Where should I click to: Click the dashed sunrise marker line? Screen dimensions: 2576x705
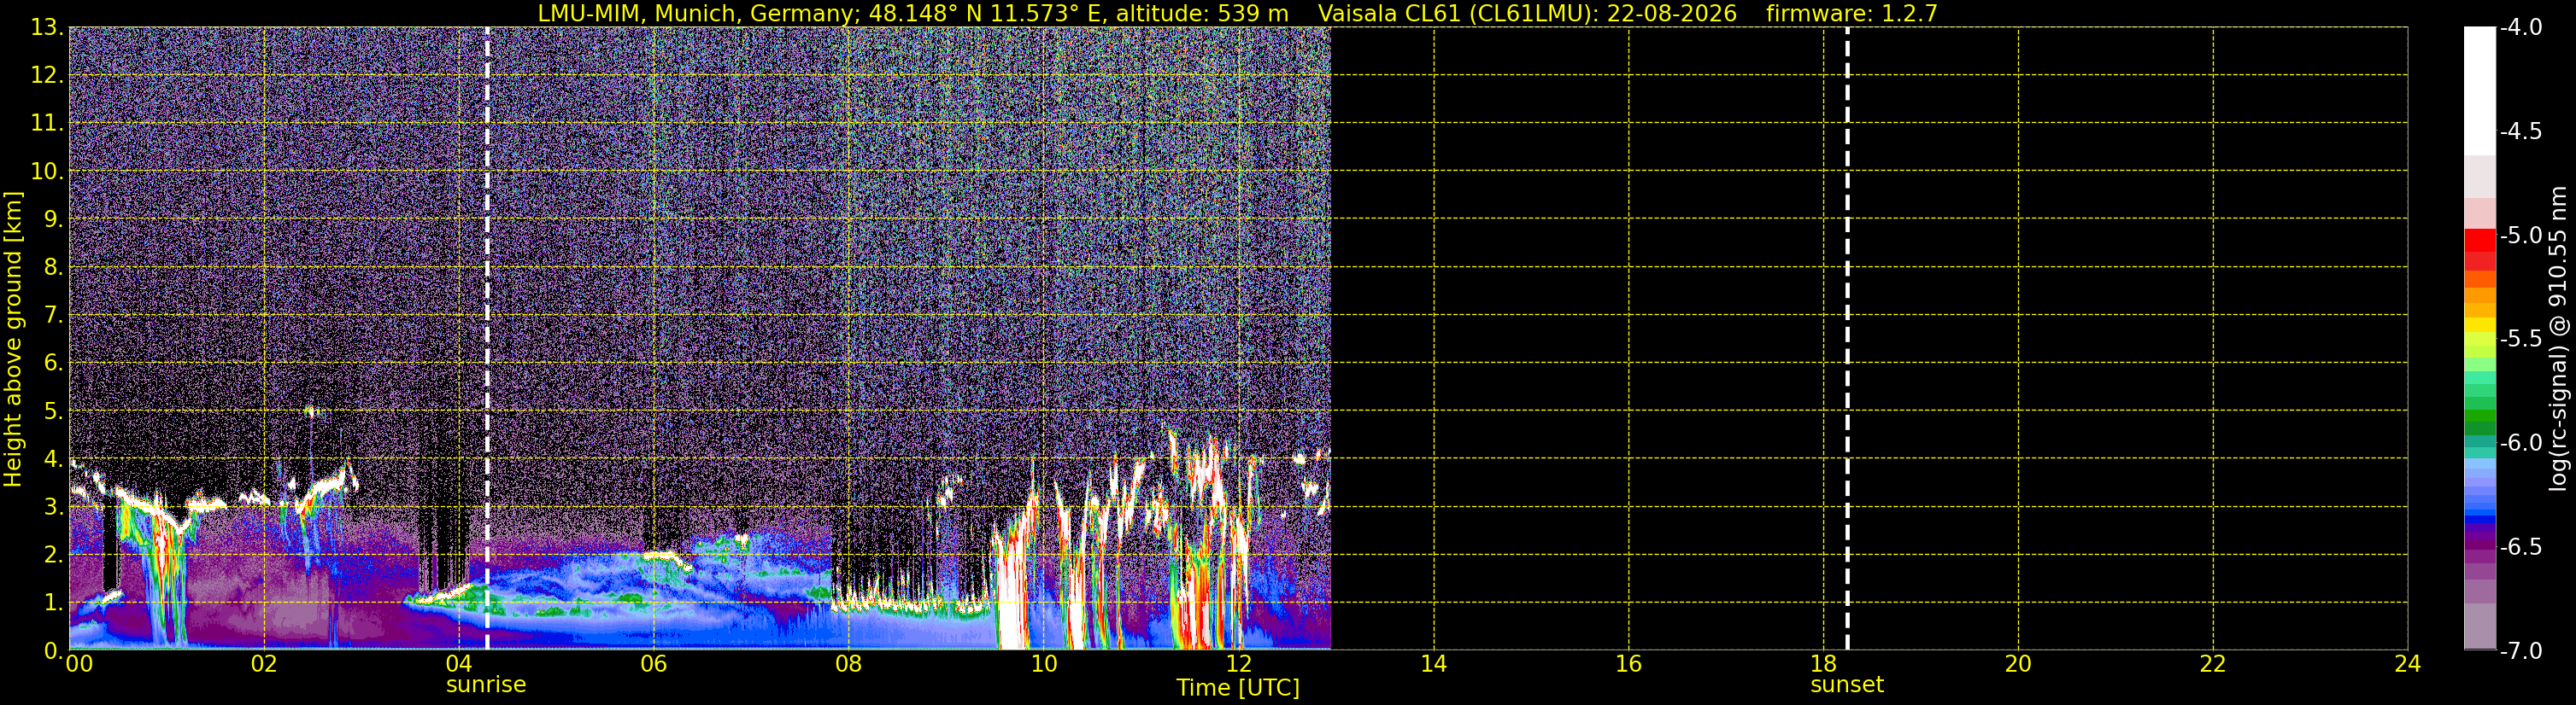[x=487, y=339]
